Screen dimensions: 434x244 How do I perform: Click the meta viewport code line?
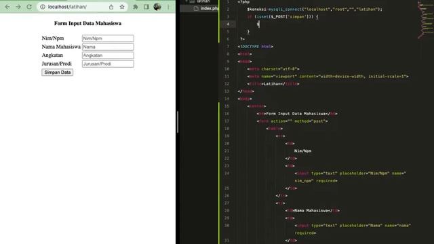pyautogui.click(x=328, y=77)
